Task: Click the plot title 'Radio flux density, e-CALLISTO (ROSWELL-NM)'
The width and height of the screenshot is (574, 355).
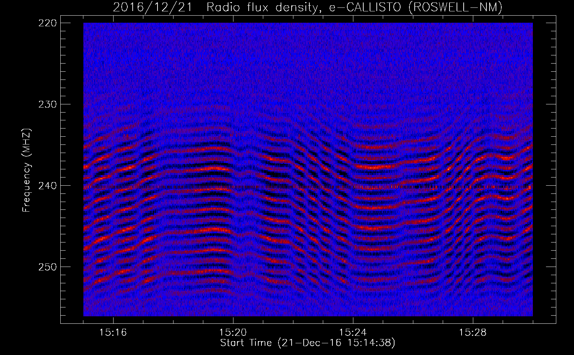Action: [354, 7]
